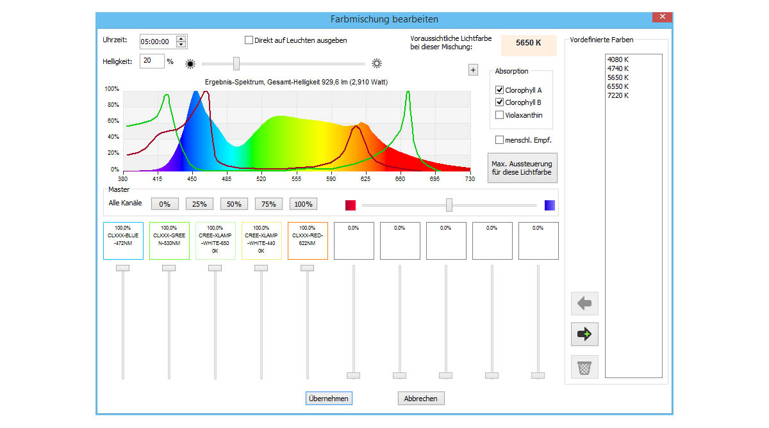769x428 pixels.
Task: Click the add-preset arrow with green plus
Action: point(584,334)
